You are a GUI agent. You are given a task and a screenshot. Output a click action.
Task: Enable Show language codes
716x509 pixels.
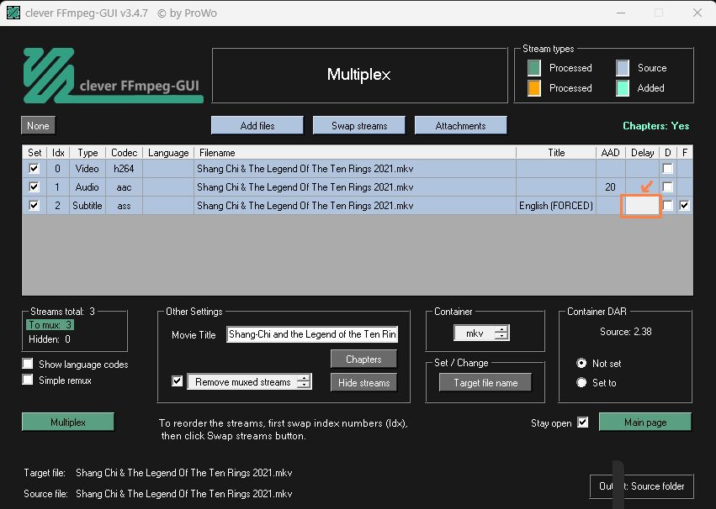28,364
